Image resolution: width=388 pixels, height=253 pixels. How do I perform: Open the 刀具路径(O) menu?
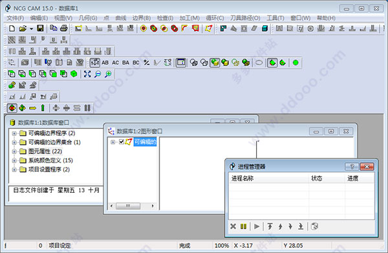[245, 18]
